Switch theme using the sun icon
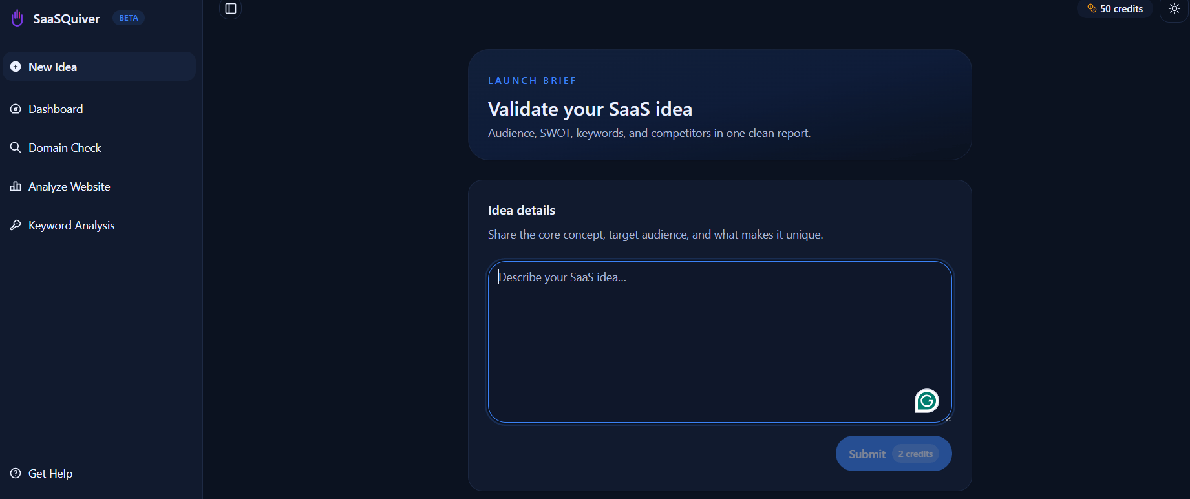 [x=1174, y=8]
